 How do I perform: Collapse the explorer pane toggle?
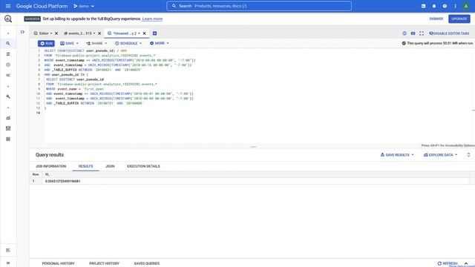click(22, 32)
